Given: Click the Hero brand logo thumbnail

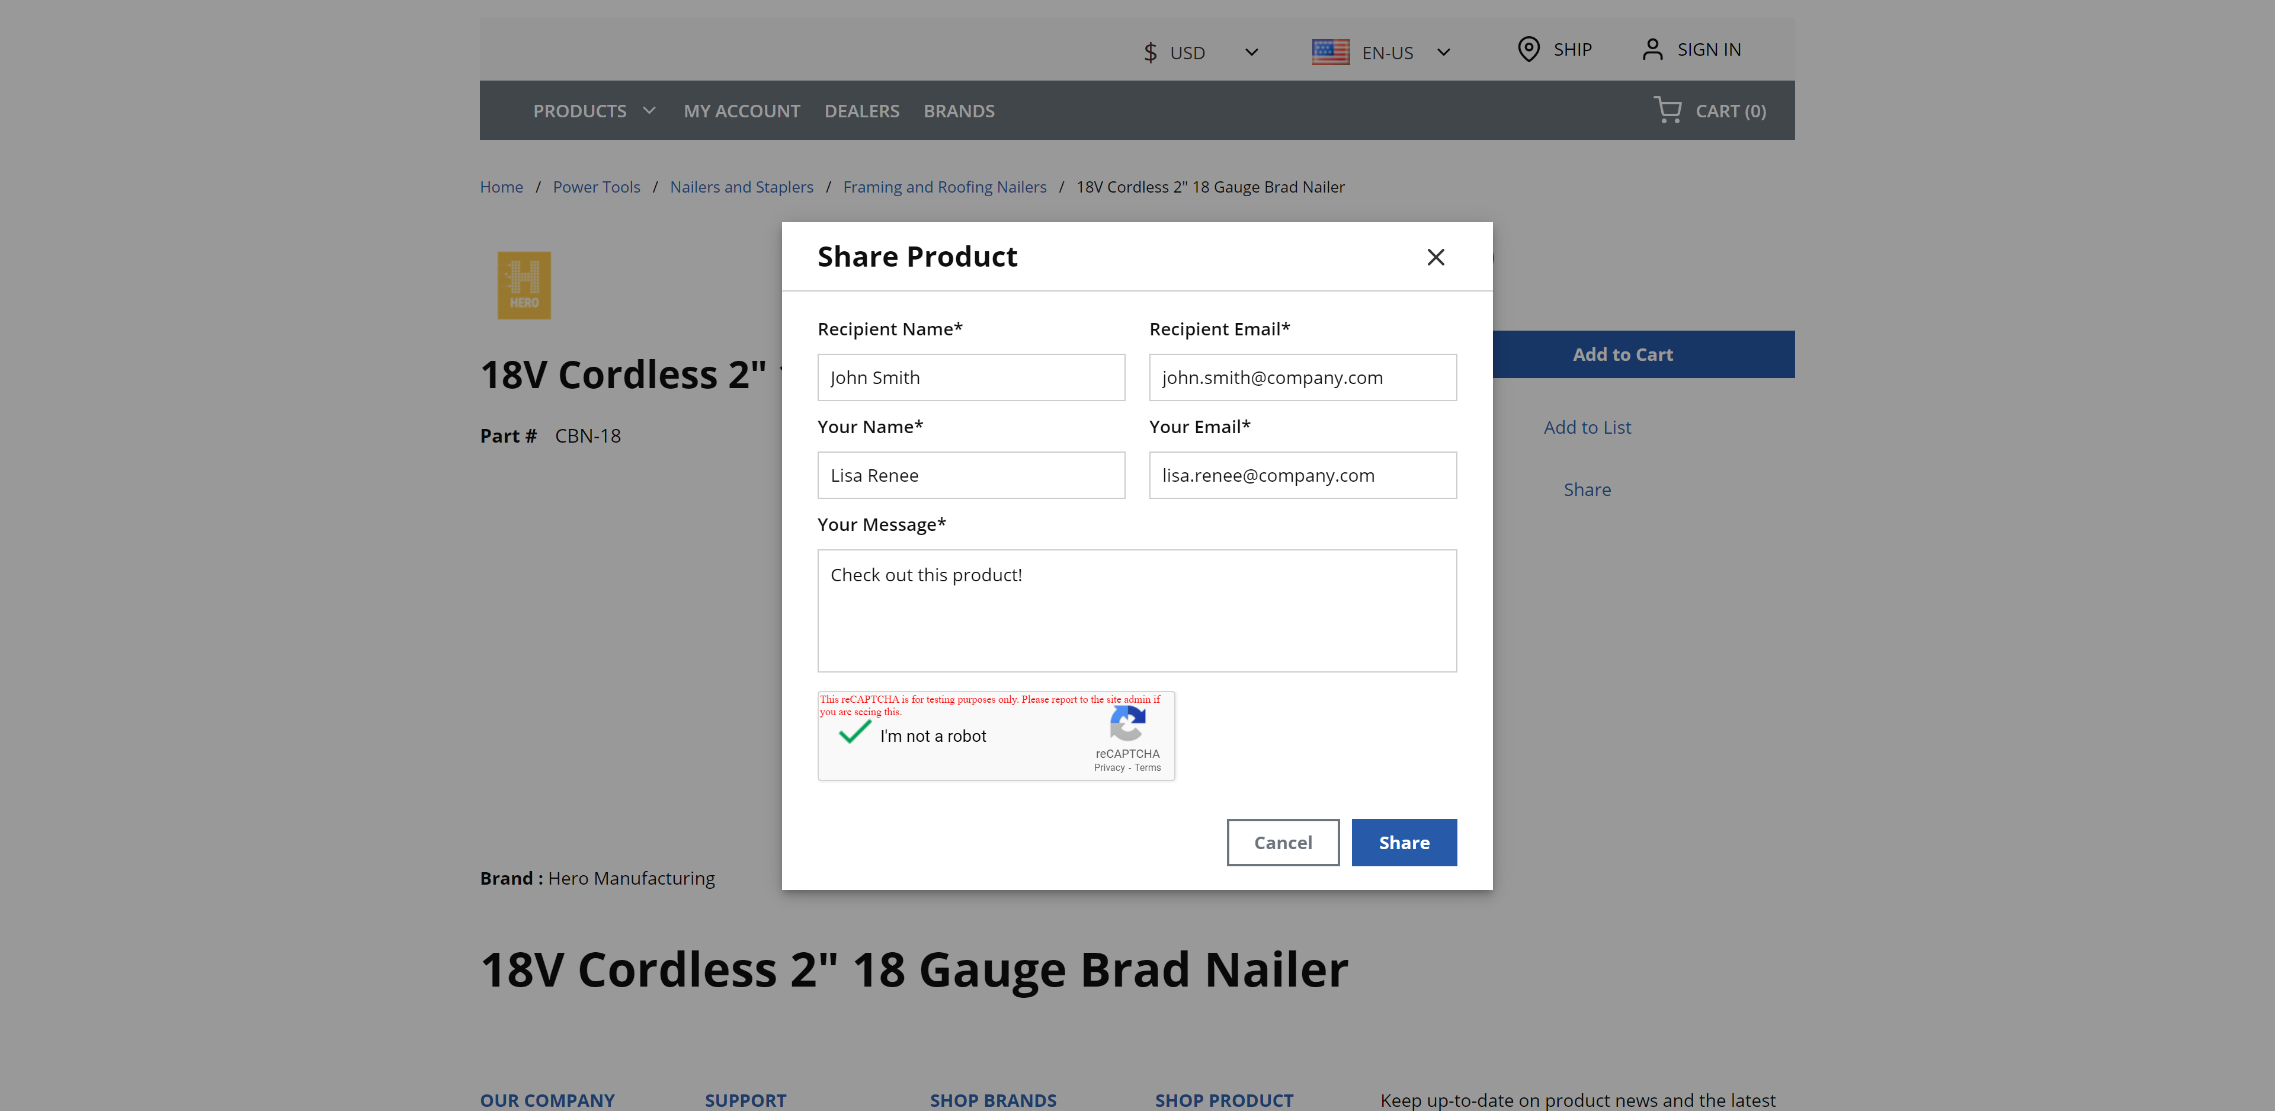Looking at the screenshot, I should pyautogui.click(x=524, y=285).
